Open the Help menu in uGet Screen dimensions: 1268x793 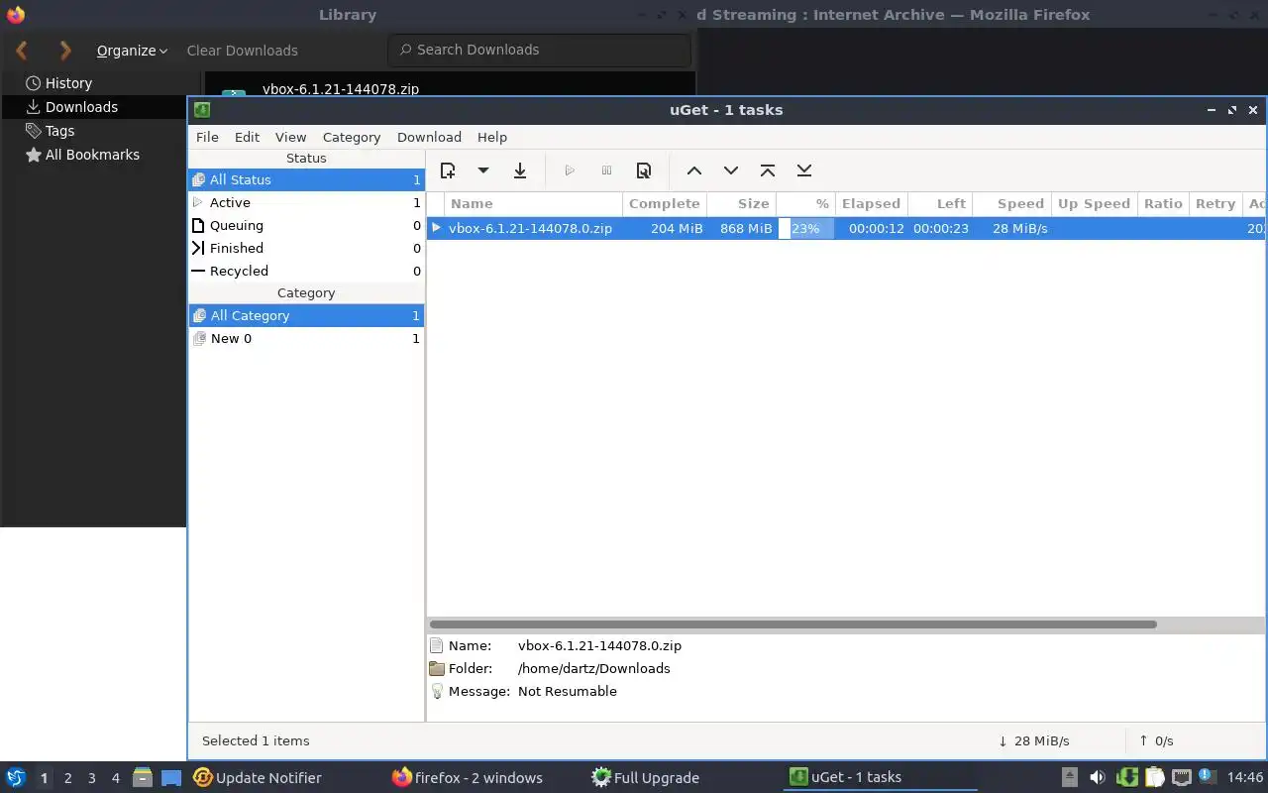point(492,137)
